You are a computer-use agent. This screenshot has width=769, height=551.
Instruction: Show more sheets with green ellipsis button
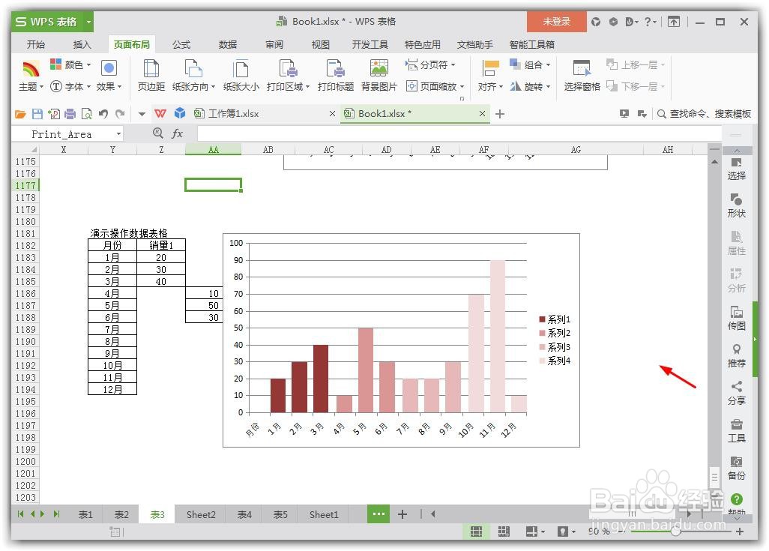pyautogui.click(x=379, y=514)
